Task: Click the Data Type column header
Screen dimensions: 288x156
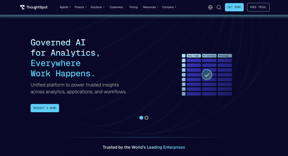Action: click(194, 56)
